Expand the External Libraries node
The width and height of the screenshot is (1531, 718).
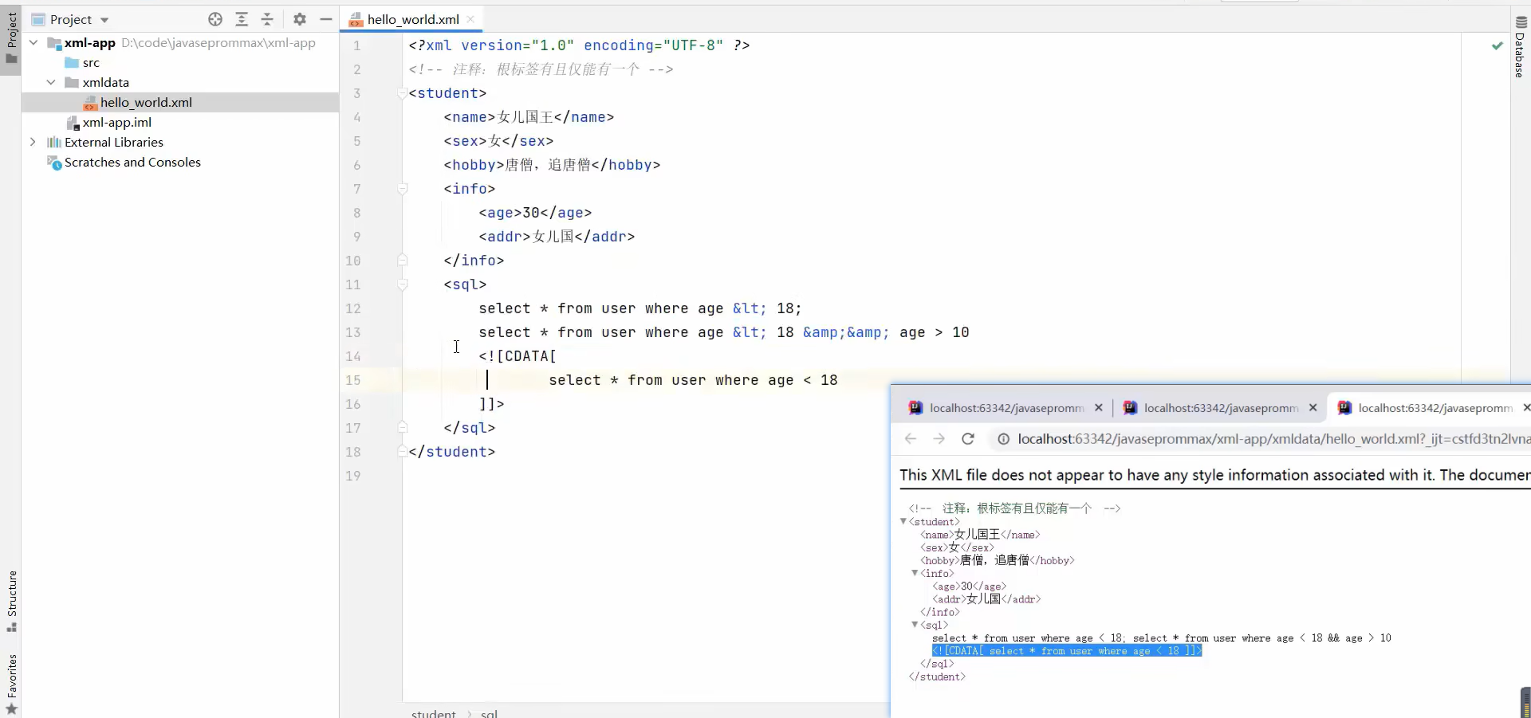coord(33,142)
